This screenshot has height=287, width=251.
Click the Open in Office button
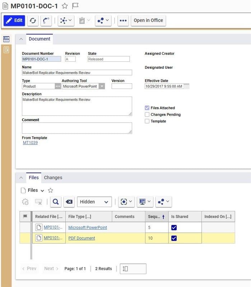click(148, 20)
